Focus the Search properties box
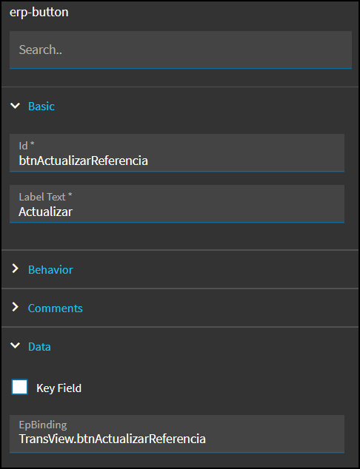 181,50
